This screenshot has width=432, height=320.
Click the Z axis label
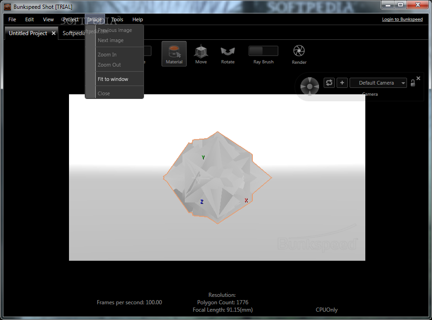coord(202,202)
